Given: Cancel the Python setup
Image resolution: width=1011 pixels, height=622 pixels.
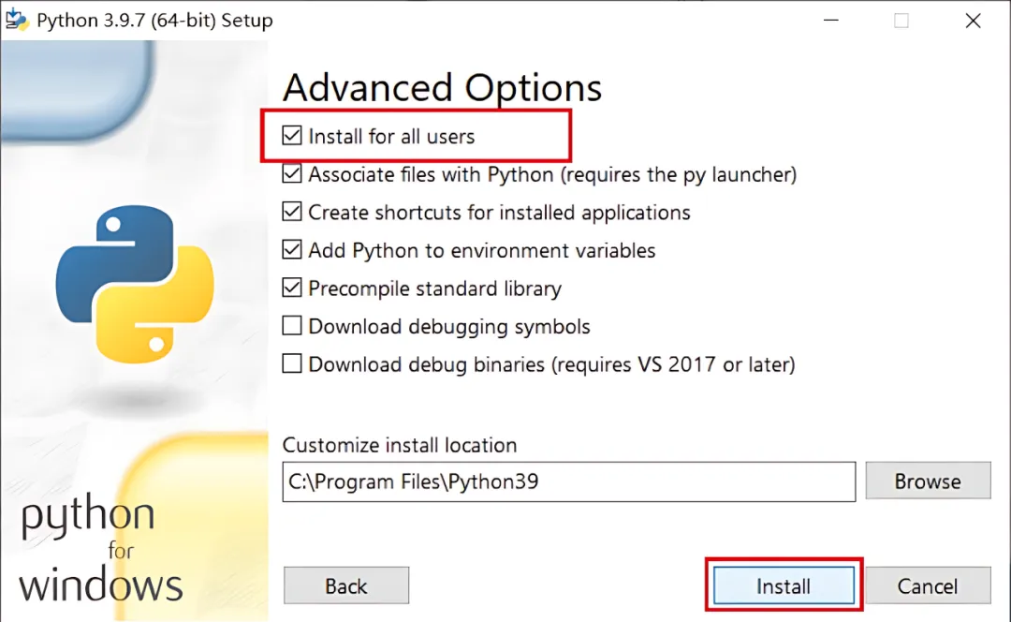Looking at the screenshot, I should (x=928, y=585).
